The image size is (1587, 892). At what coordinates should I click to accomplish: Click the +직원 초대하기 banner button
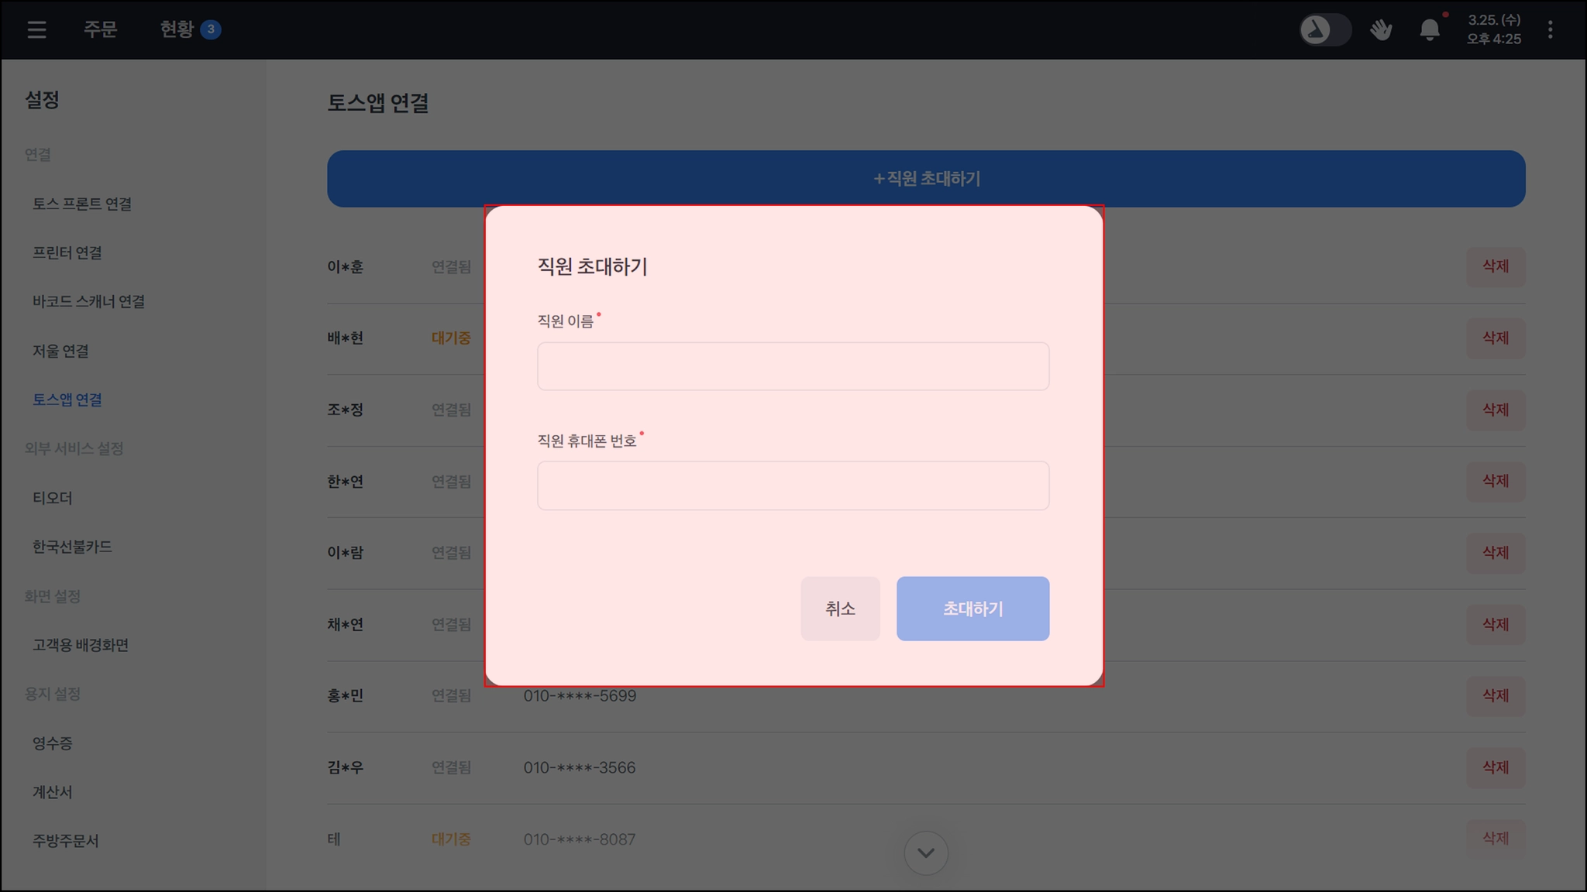(x=925, y=179)
